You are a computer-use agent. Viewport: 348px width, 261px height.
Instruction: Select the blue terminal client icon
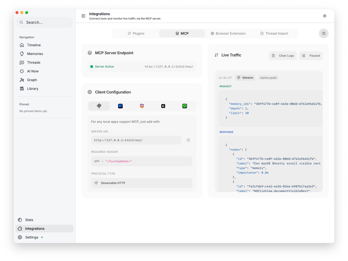120,106
